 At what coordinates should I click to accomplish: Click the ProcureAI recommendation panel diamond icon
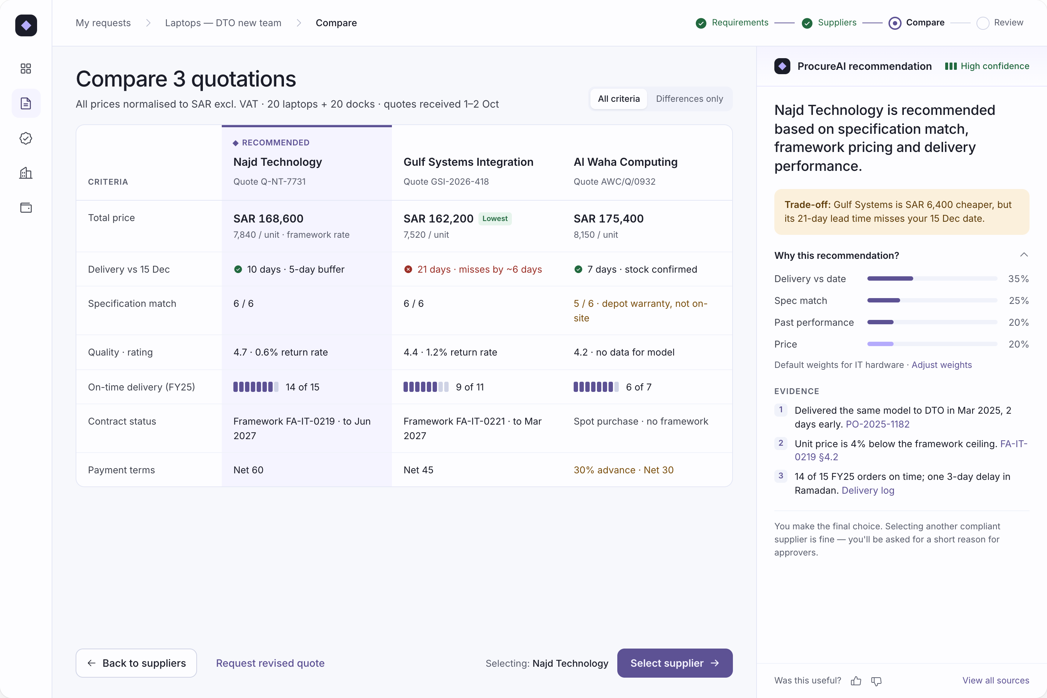coord(782,66)
